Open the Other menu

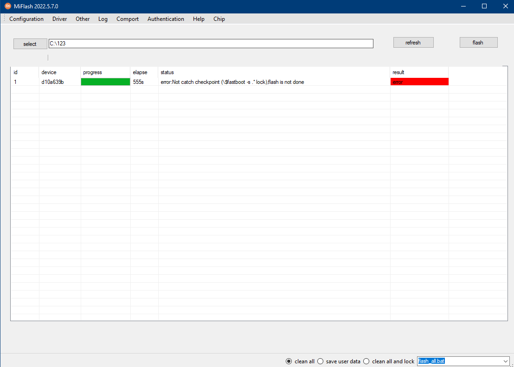(x=83, y=19)
